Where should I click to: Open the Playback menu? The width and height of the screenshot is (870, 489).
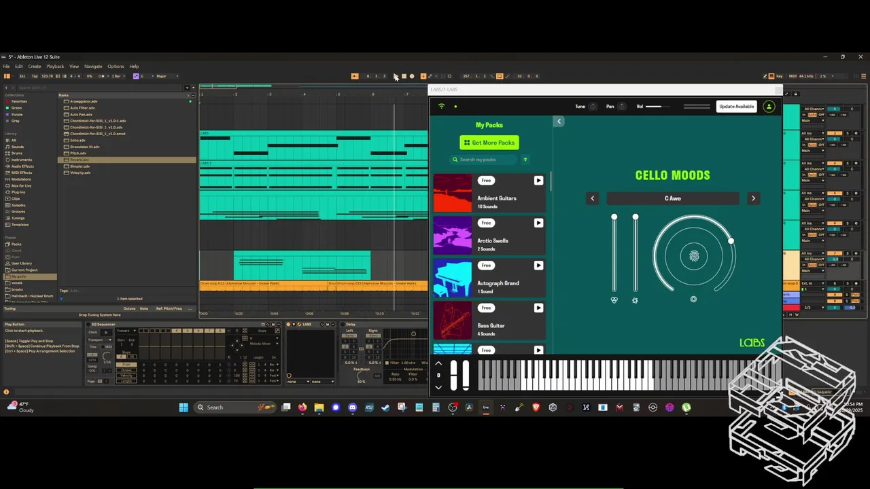coord(55,67)
